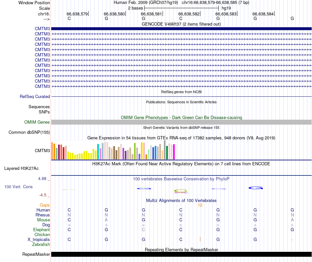The width and height of the screenshot is (312, 262).
Task: Click the blue G PhyloP logo under 66,638,584
Action: coord(256,188)
